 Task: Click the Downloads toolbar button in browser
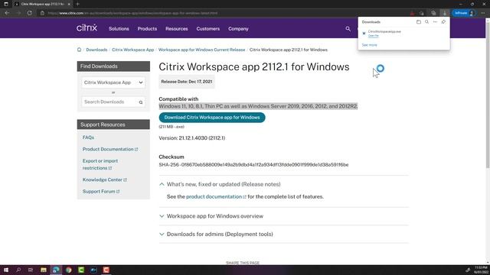pos(444,13)
